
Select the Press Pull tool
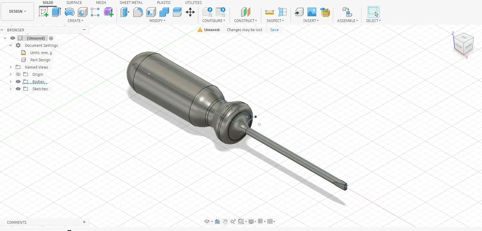[125, 12]
